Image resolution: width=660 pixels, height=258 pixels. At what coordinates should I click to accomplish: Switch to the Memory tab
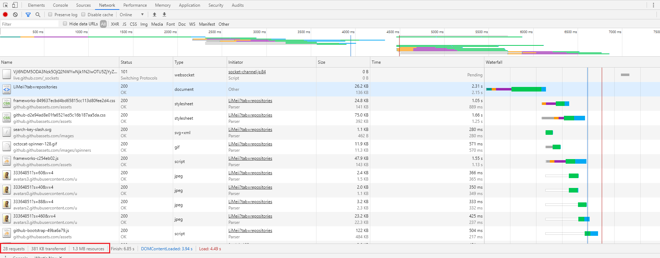(163, 5)
